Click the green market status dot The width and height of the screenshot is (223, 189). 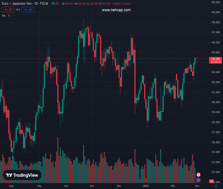point(53,4)
